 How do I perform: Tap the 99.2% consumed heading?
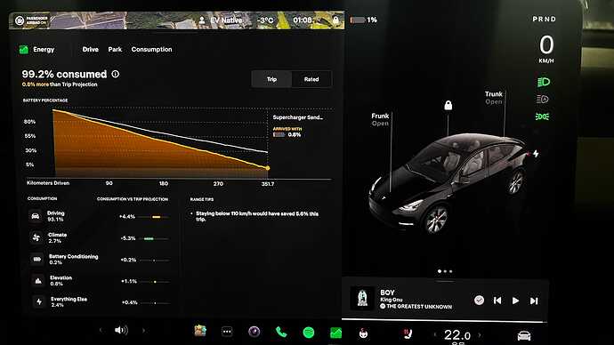(64, 74)
